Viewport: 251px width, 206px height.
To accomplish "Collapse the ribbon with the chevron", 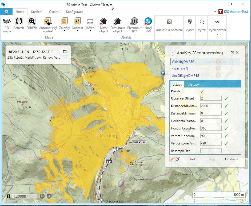I will pos(215,12).
